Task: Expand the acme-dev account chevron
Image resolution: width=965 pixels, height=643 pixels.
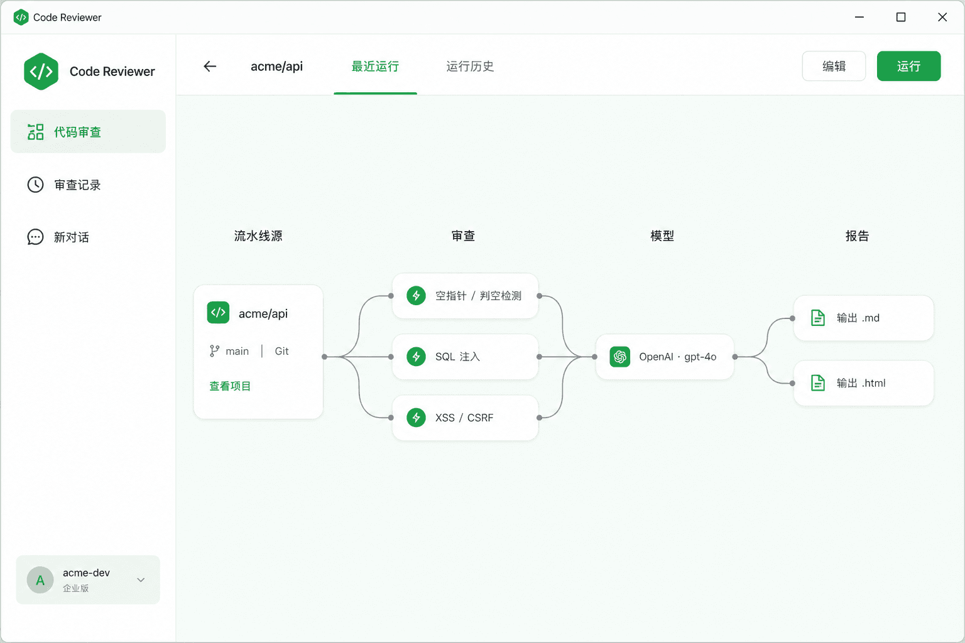Action: 141,580
